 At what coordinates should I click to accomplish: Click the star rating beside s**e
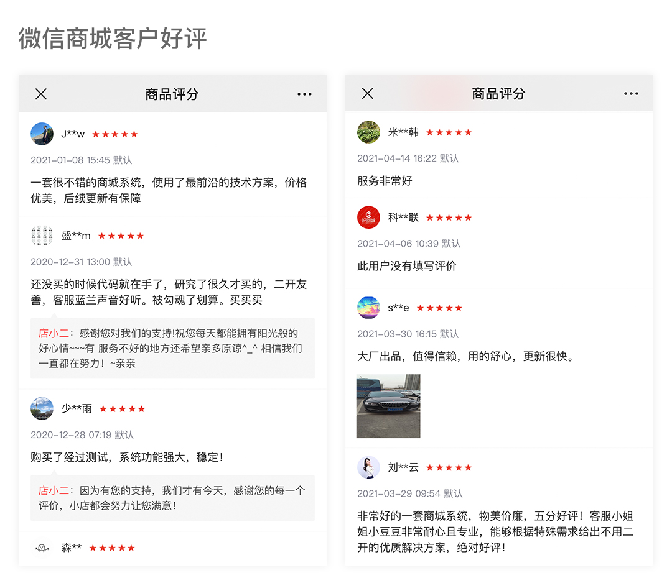pyautogui.click(x=439, y=308)
